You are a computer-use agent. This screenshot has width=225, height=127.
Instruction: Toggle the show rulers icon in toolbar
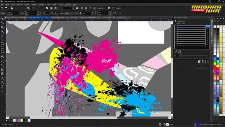click(82, 8)
